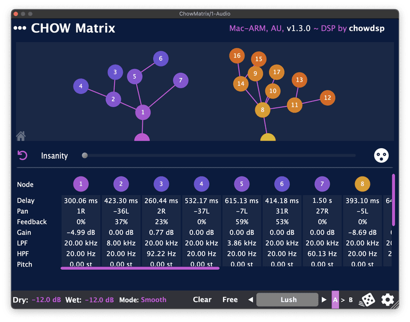The width and height of the screenshot is (410, 322).
Task: Switch to B state in A/B toggle
Action: [351, 300]
